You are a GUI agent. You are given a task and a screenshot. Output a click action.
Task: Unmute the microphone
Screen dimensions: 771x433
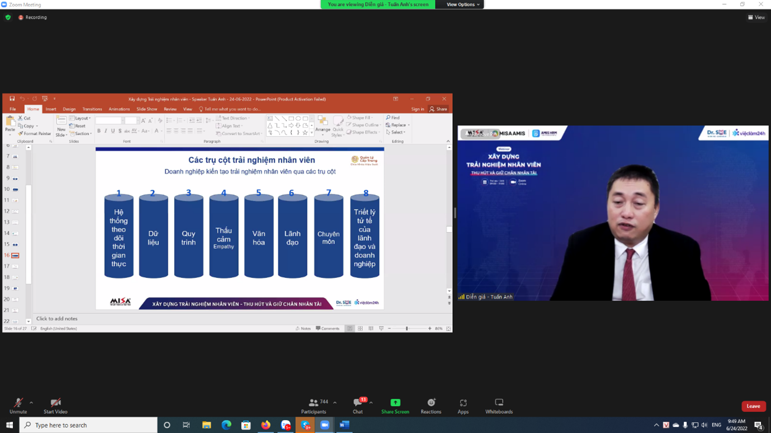pyautogui.click(x=18, y=406)
